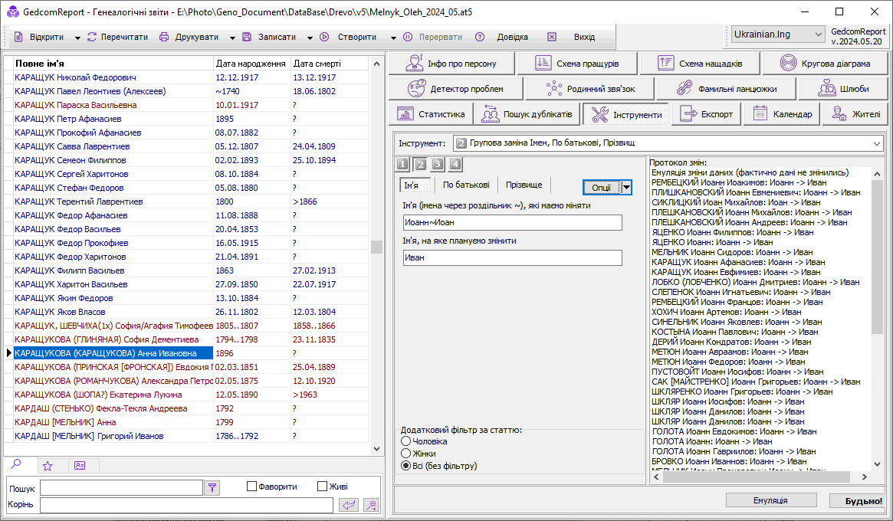
Task: Click the return arrow icon beside Корінь
Action: (349, 504)
